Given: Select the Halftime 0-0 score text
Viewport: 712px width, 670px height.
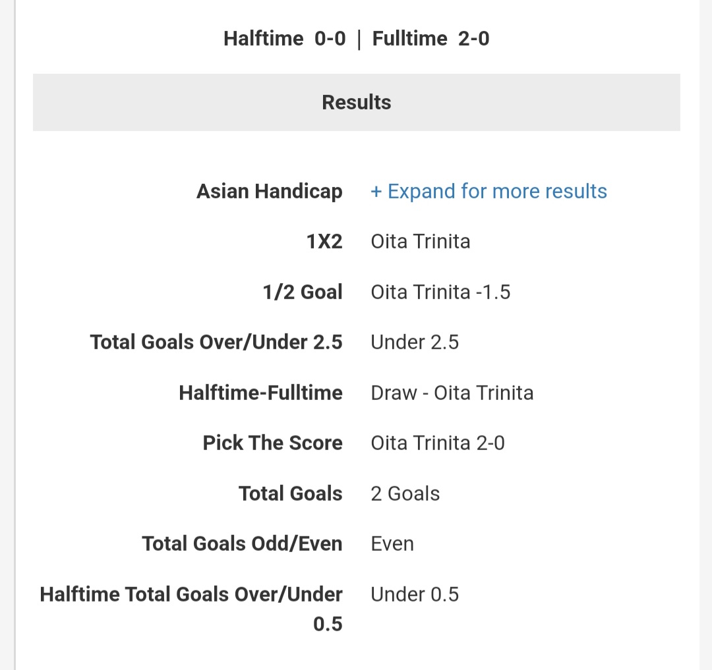Looking at the screenshot, I should click(285, 39).
